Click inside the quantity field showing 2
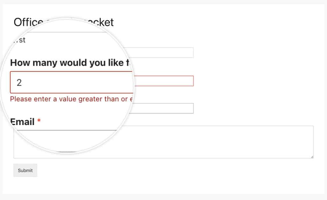The image size is (327, 200). pyautogui.click(x=70, y=82)
